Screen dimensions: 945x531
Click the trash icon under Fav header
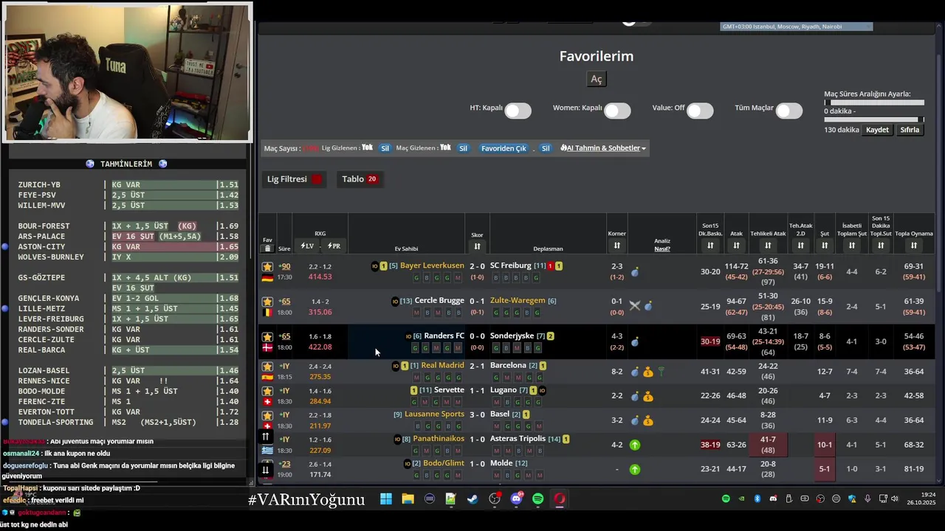click(267, 249)
